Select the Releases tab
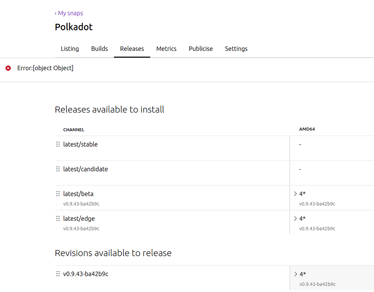Viewport: 374px width, 292px height. (132, 49)
